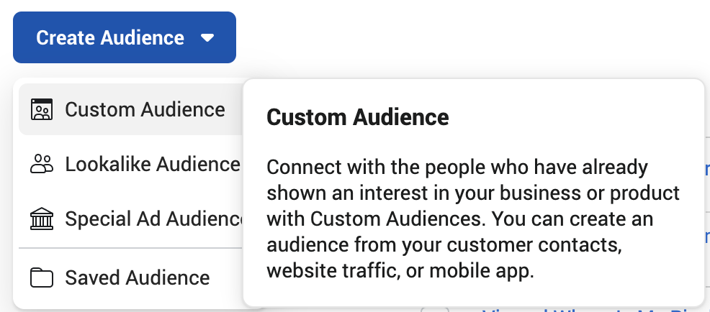Click the Create Audience button
Viewport: 710px width, 312px height.
(125, 37)
